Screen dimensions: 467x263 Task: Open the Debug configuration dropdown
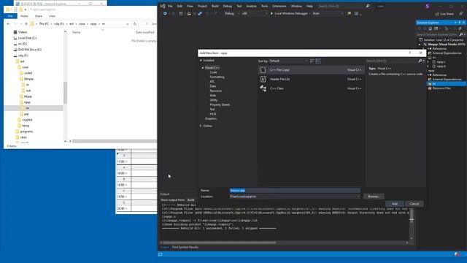click(x=231, y=13)
